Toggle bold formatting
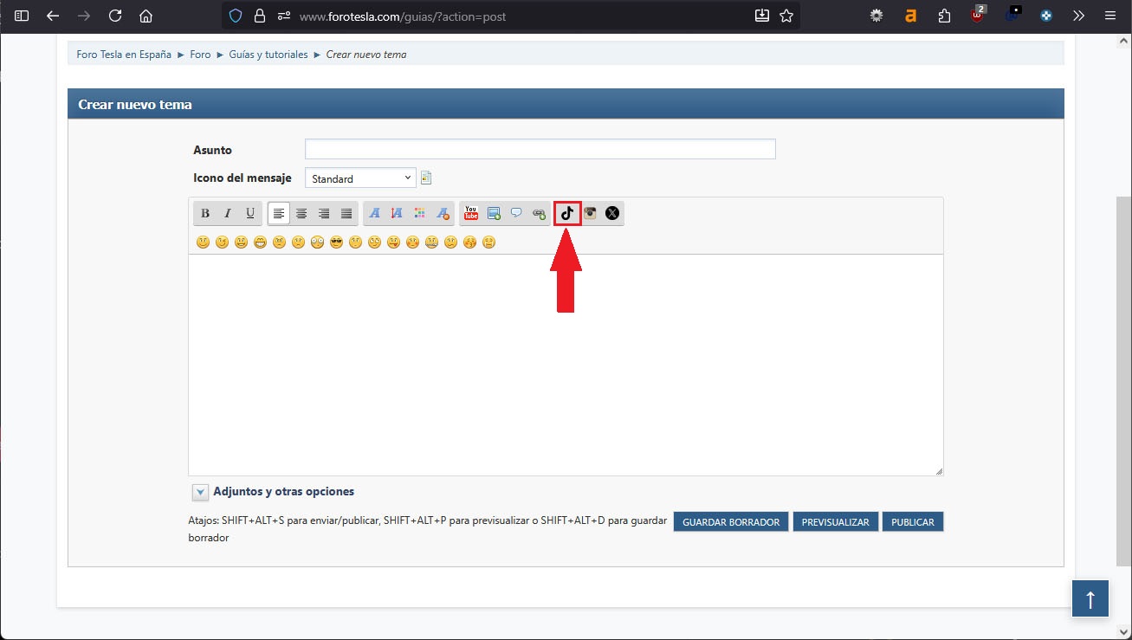This screenshot has width=1132, height=640. click(205, 213)
